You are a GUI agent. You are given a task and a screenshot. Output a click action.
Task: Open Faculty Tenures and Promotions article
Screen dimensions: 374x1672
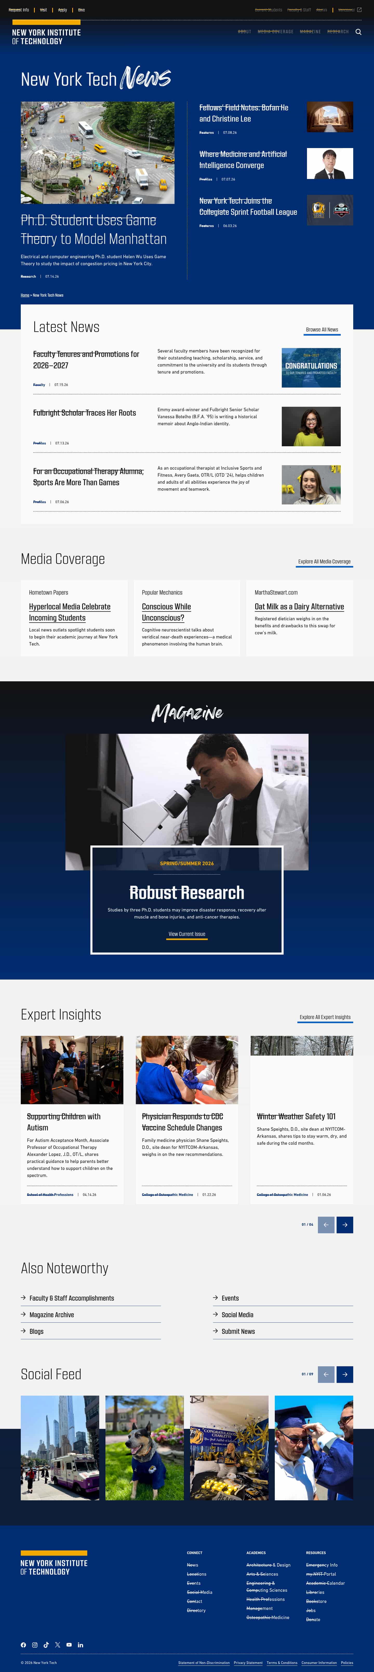86,359
